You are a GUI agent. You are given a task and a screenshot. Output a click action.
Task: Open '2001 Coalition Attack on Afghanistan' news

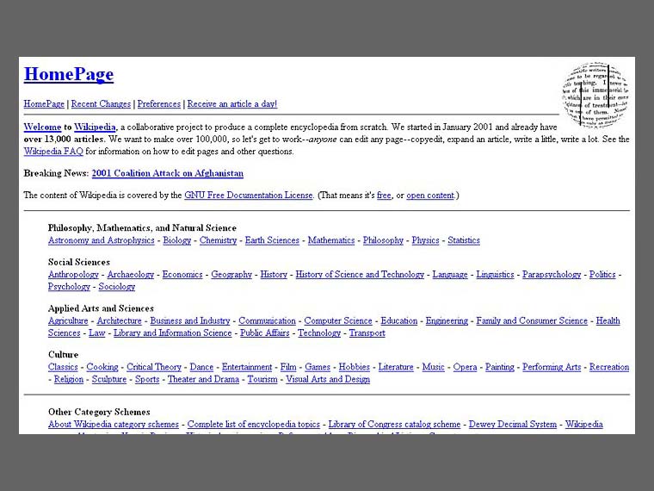click(168, 173)
